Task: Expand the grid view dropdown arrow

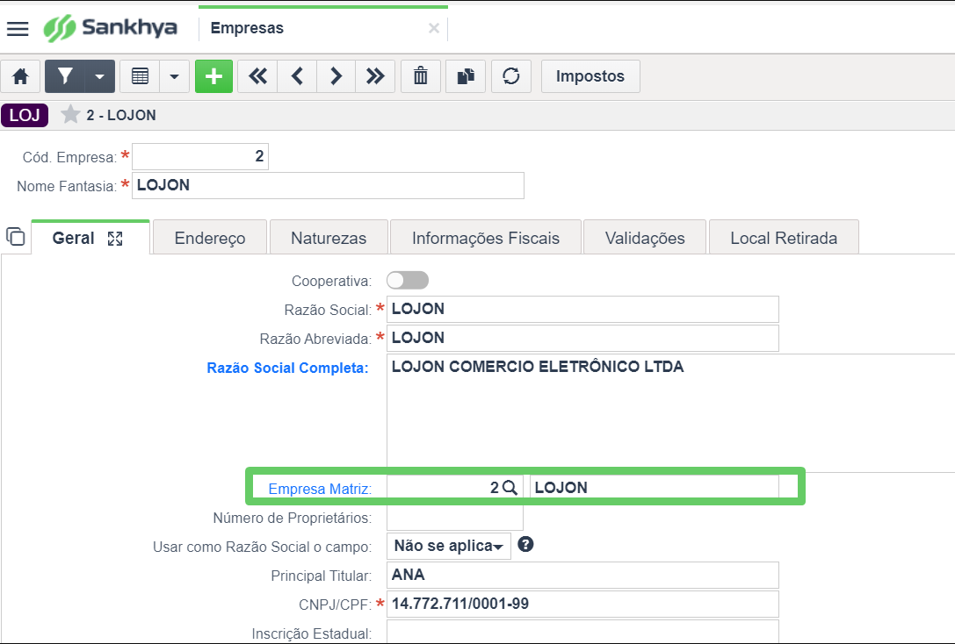Action: 175,76
